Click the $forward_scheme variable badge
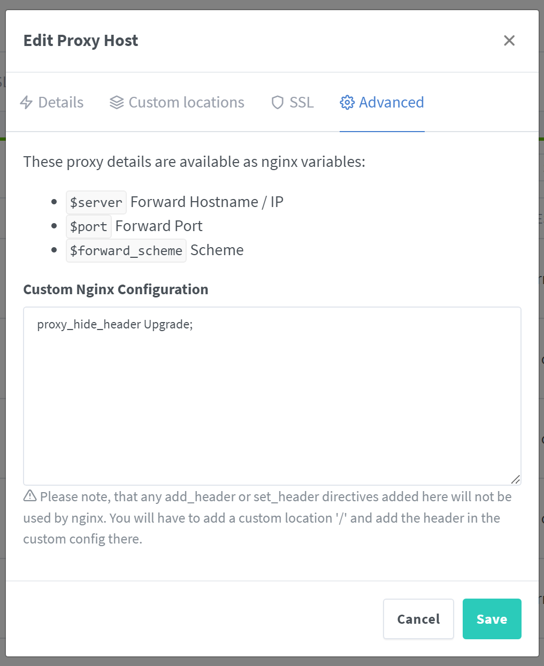Screen dimensions: 544x666 126,250
